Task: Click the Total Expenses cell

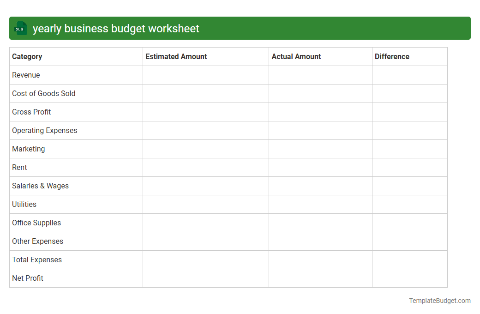Action: (x=36, y=260)
